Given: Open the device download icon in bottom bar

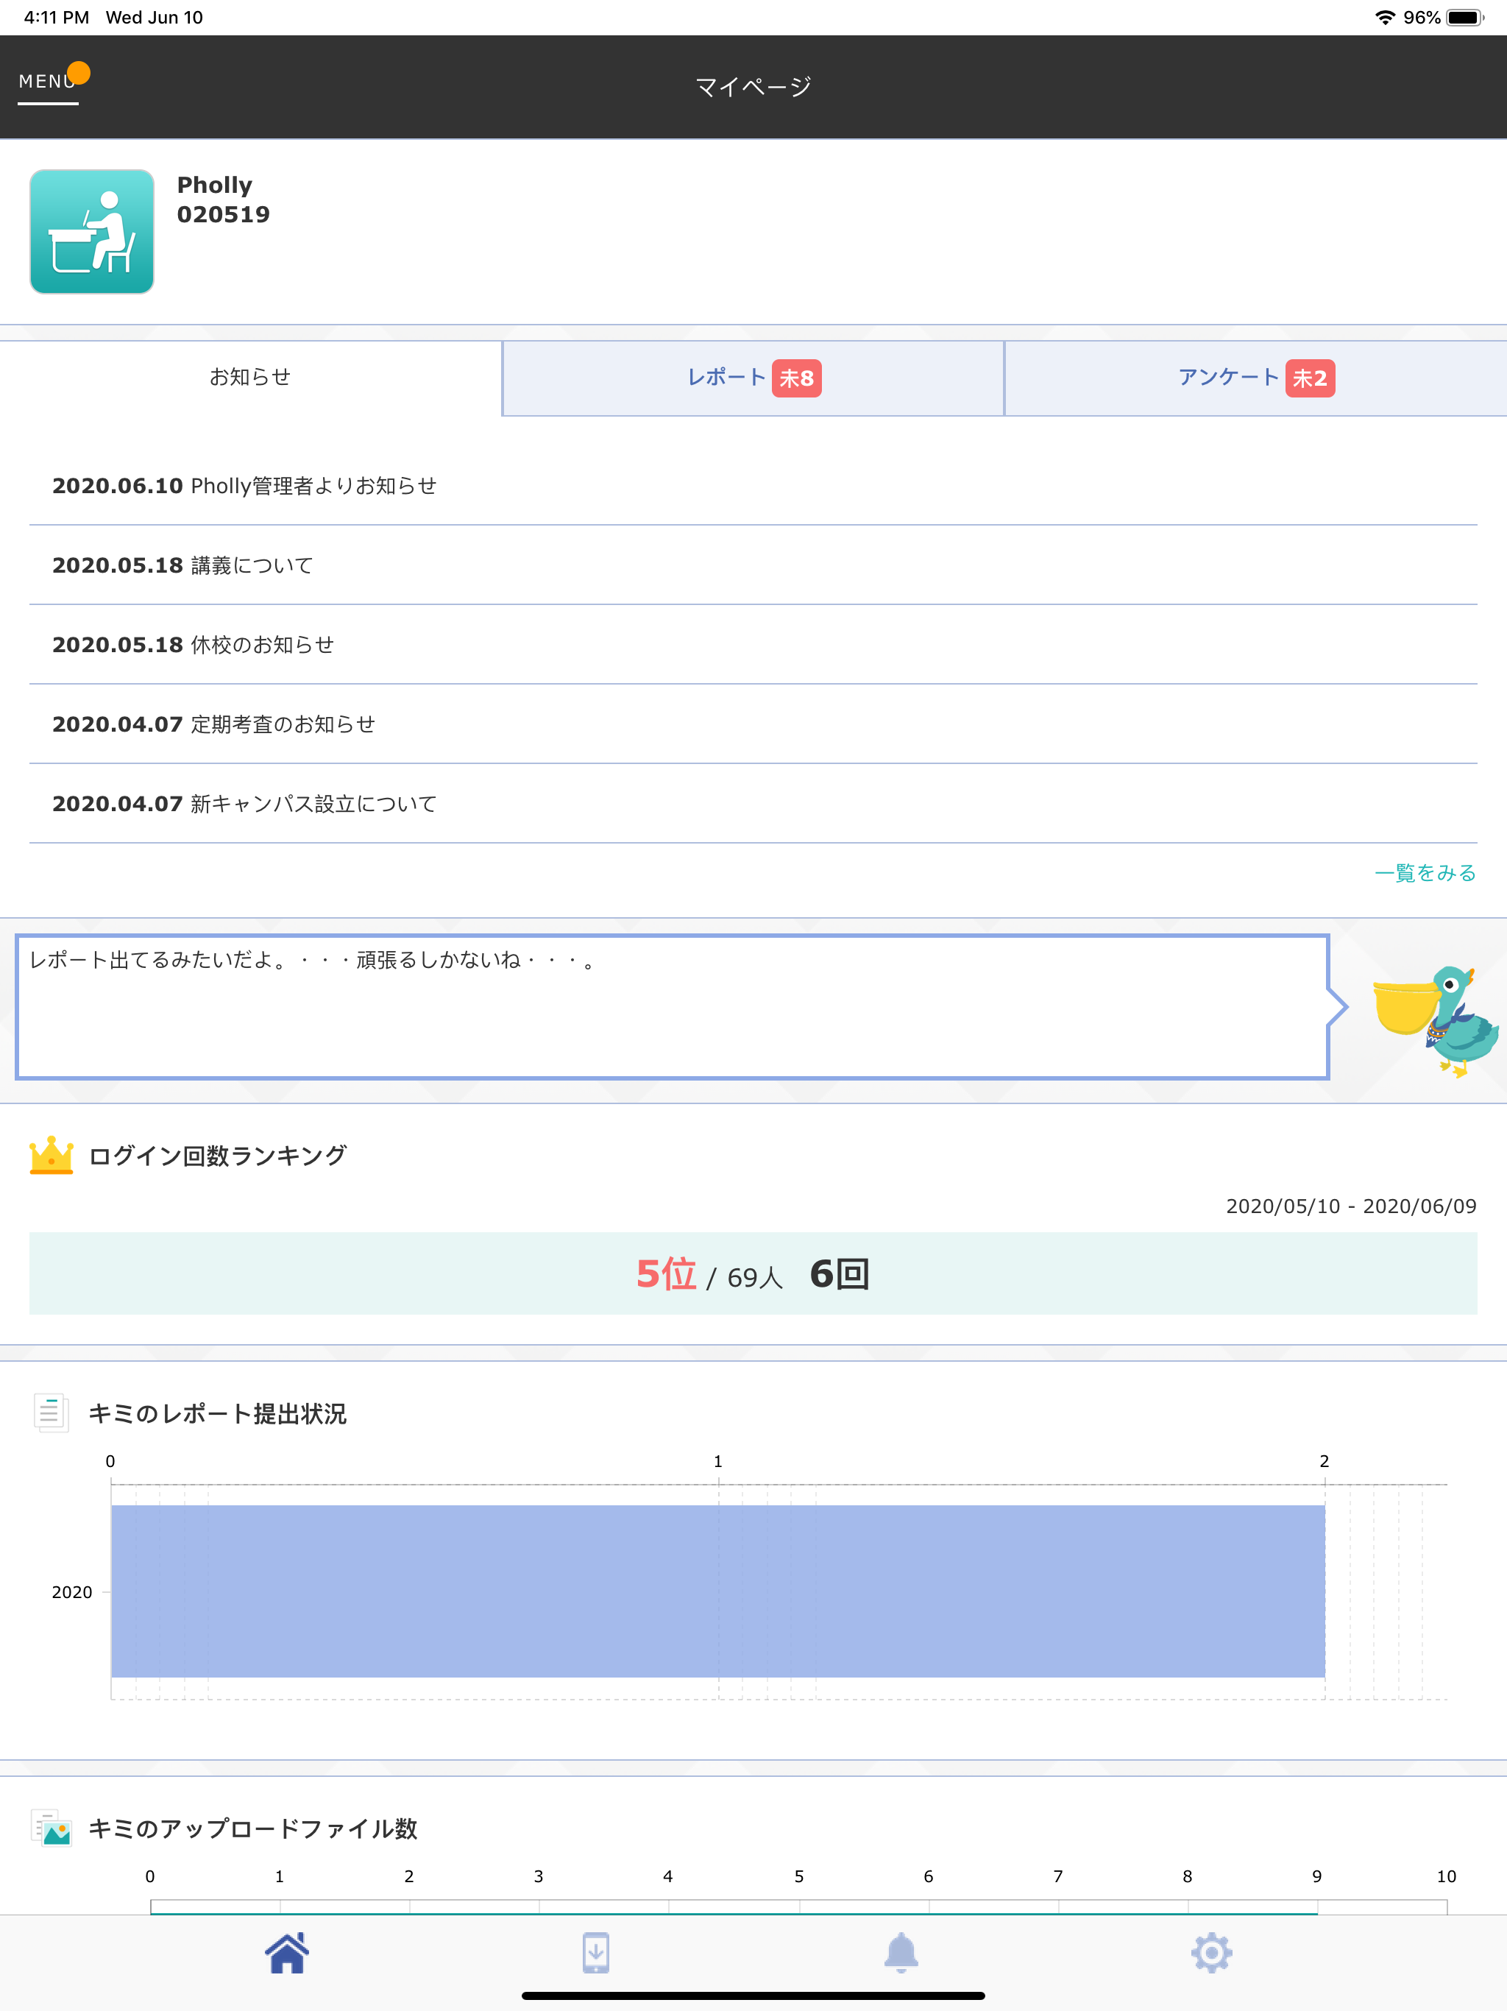Looking at the screenshot, I should coord(595,1952).
